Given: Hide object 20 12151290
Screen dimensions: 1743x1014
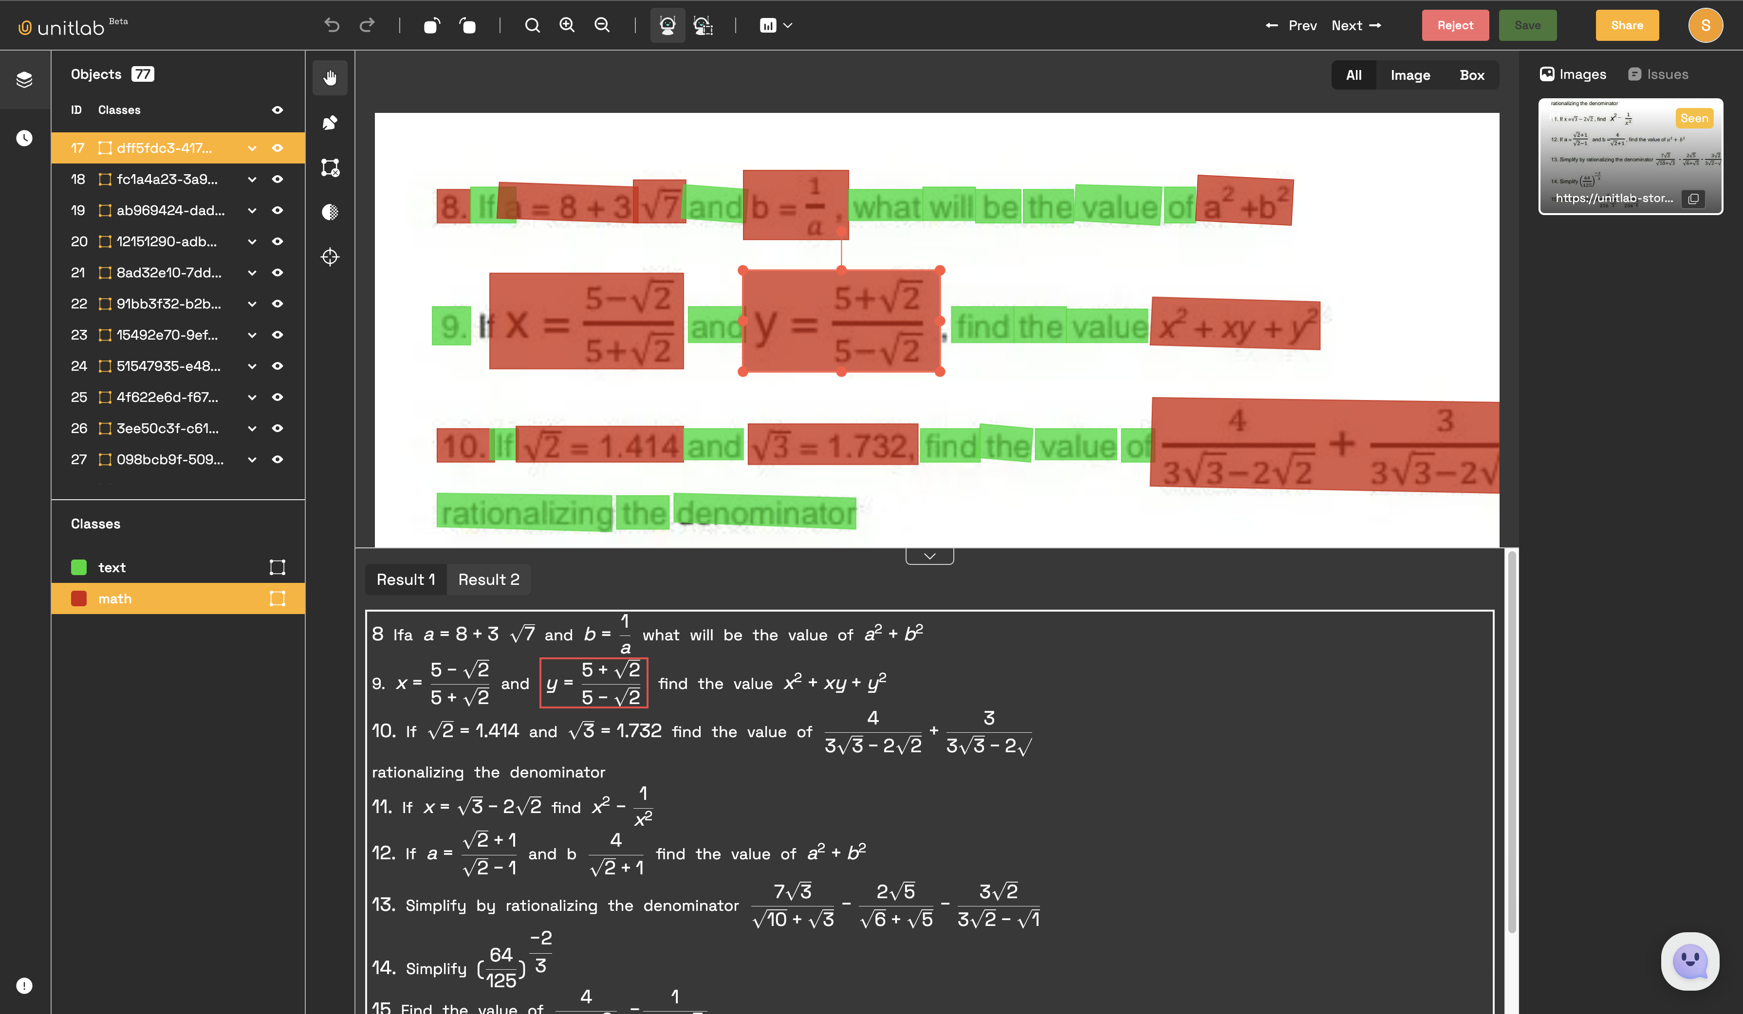Looking at the screenshot, I should point(277,241).
